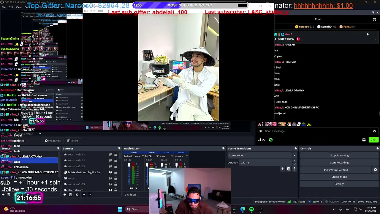Open Spotify from the taskbar
The image size is (380, 214).
pyautogui.click(x=251, y=209)
